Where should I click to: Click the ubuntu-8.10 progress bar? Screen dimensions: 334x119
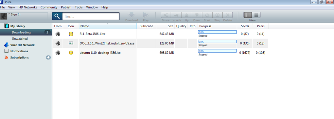click(217, 51)
